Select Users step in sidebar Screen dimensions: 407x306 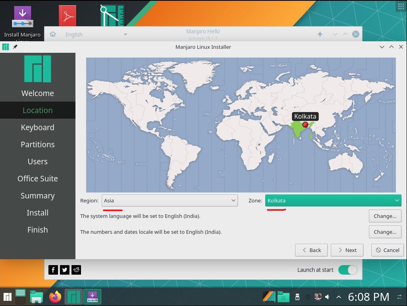38,162
